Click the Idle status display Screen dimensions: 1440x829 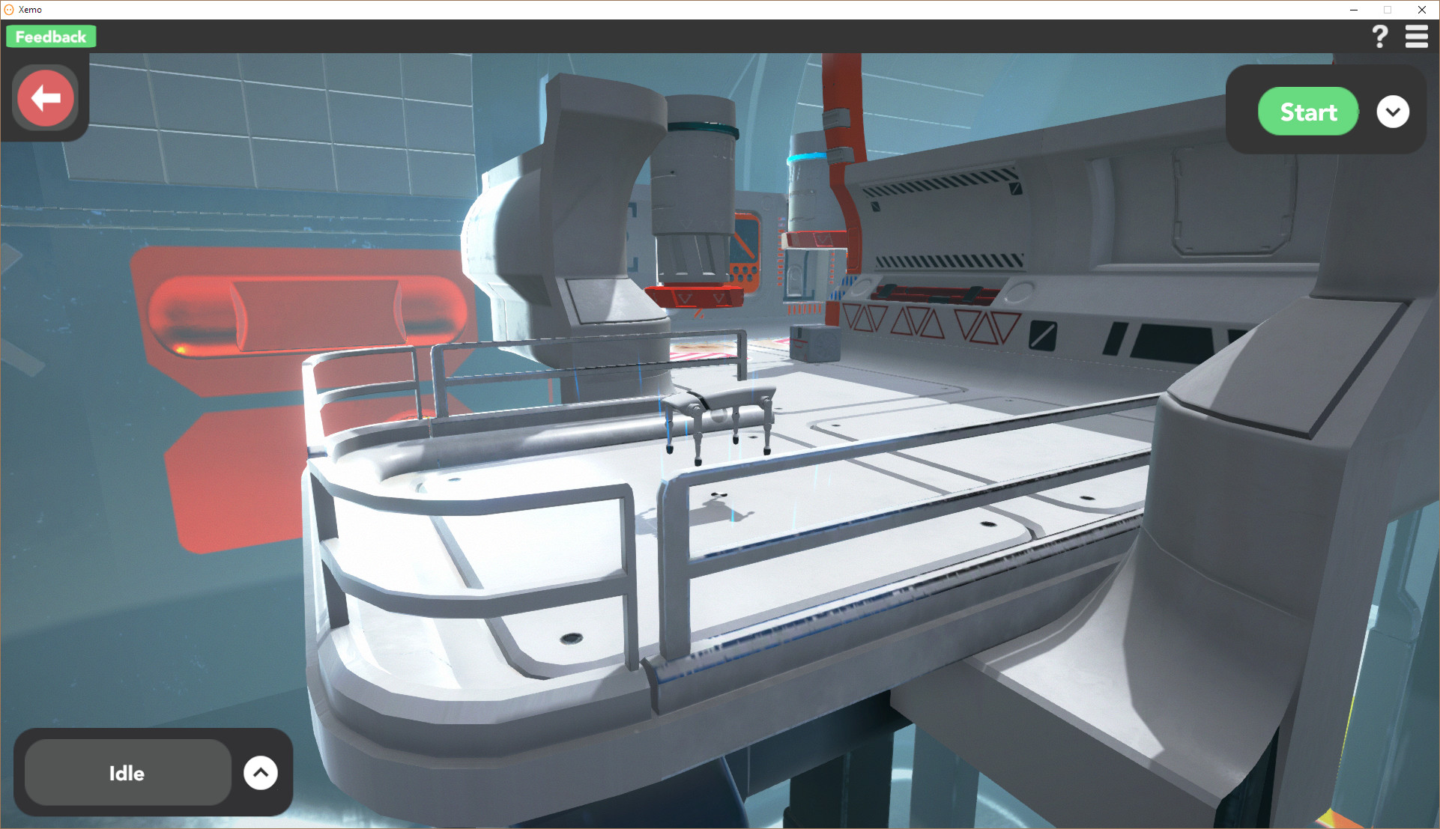(126, 773)
